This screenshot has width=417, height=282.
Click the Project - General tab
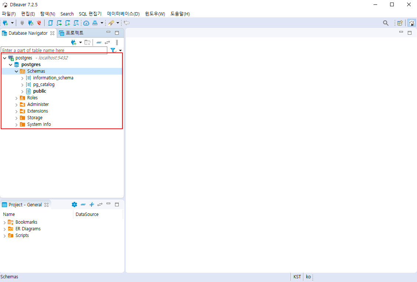[x=25, y=205]
